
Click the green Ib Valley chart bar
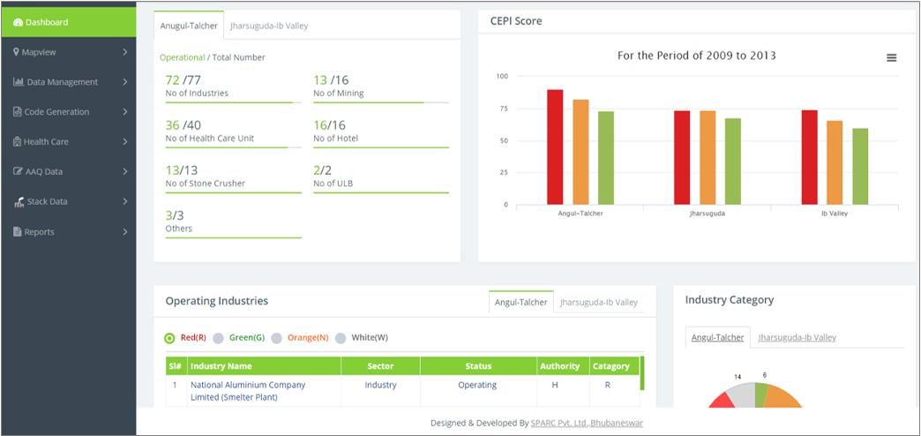860,166
